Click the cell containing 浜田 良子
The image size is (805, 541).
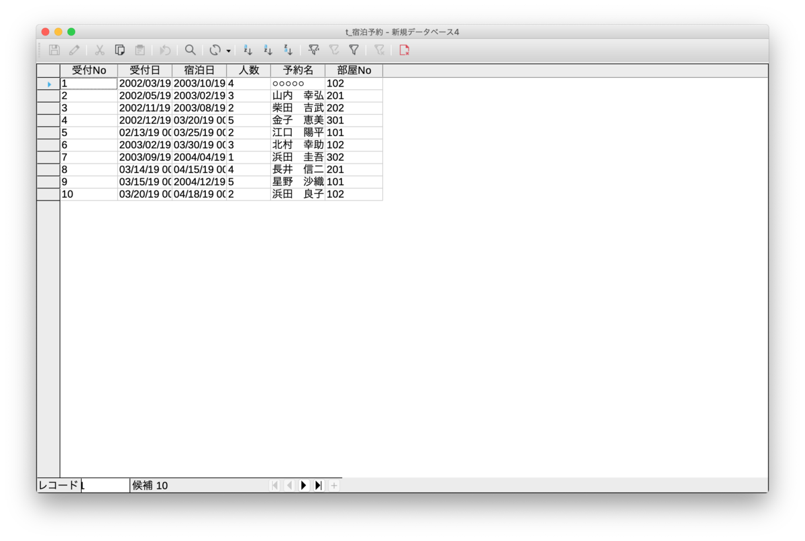(298, 194)
